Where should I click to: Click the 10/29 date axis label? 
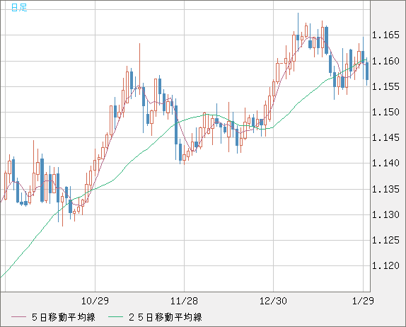(95, 301)
